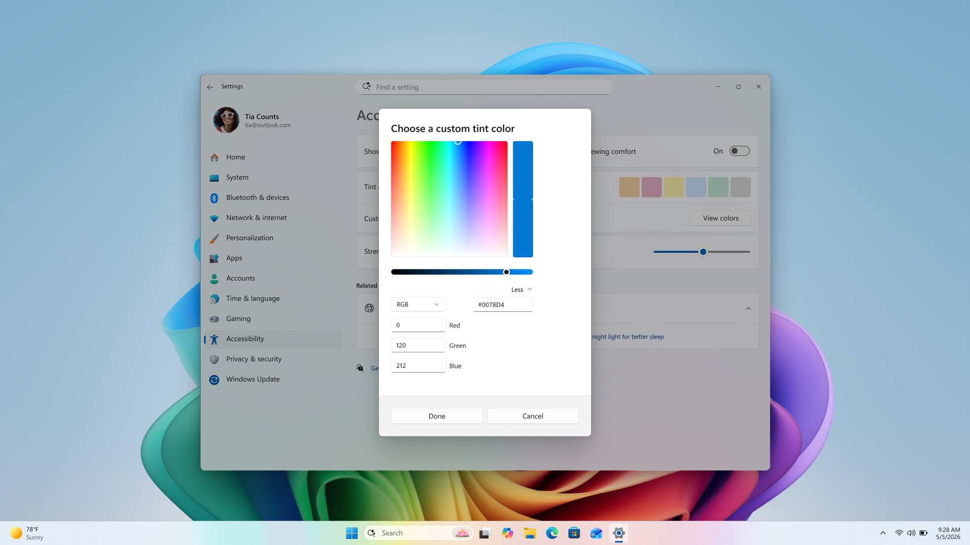Select the orange tint swatch
Viewport: 970px width, 545px height.
point(629,187)
